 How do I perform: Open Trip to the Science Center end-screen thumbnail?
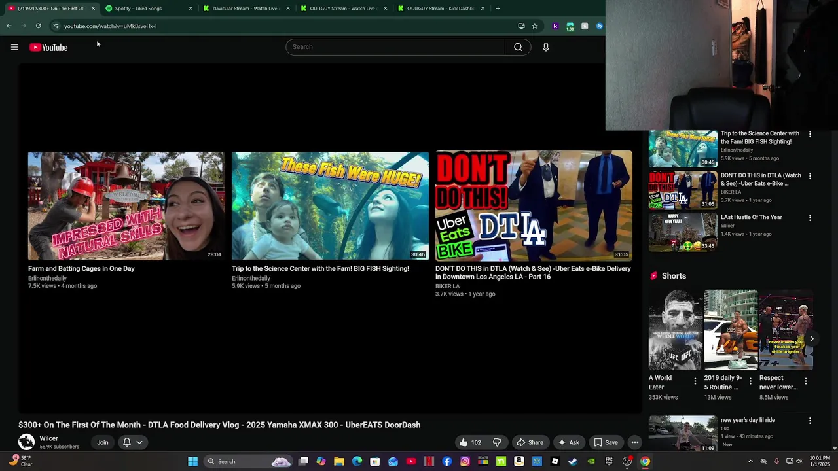tap(330, 206)
